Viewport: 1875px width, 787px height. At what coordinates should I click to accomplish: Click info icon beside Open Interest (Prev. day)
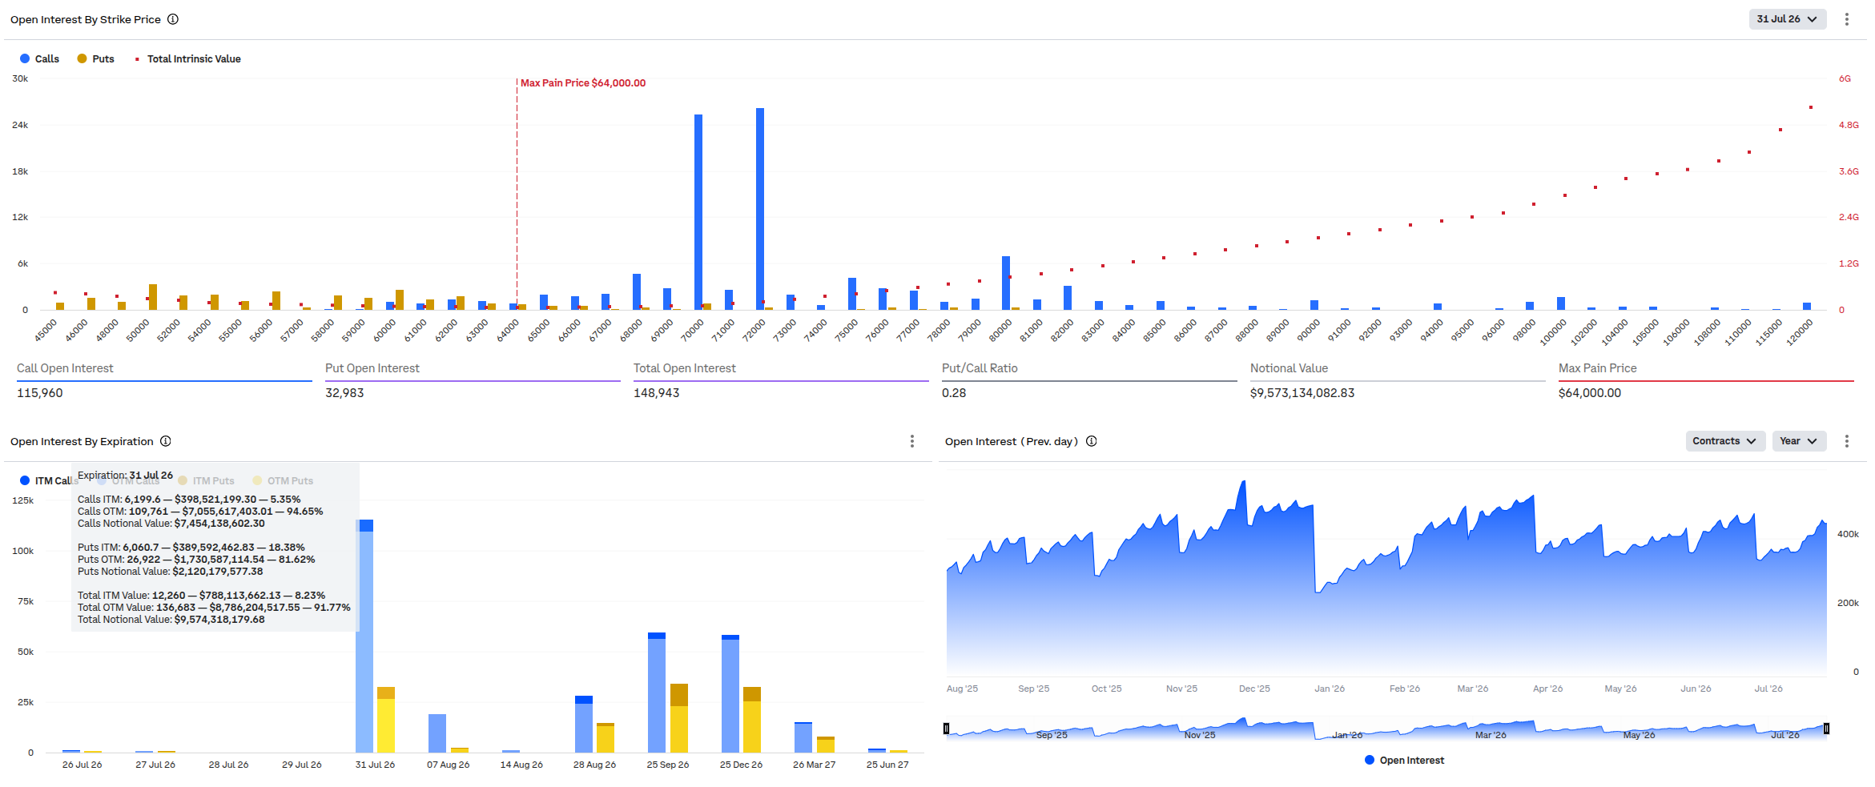[1092, 441]
